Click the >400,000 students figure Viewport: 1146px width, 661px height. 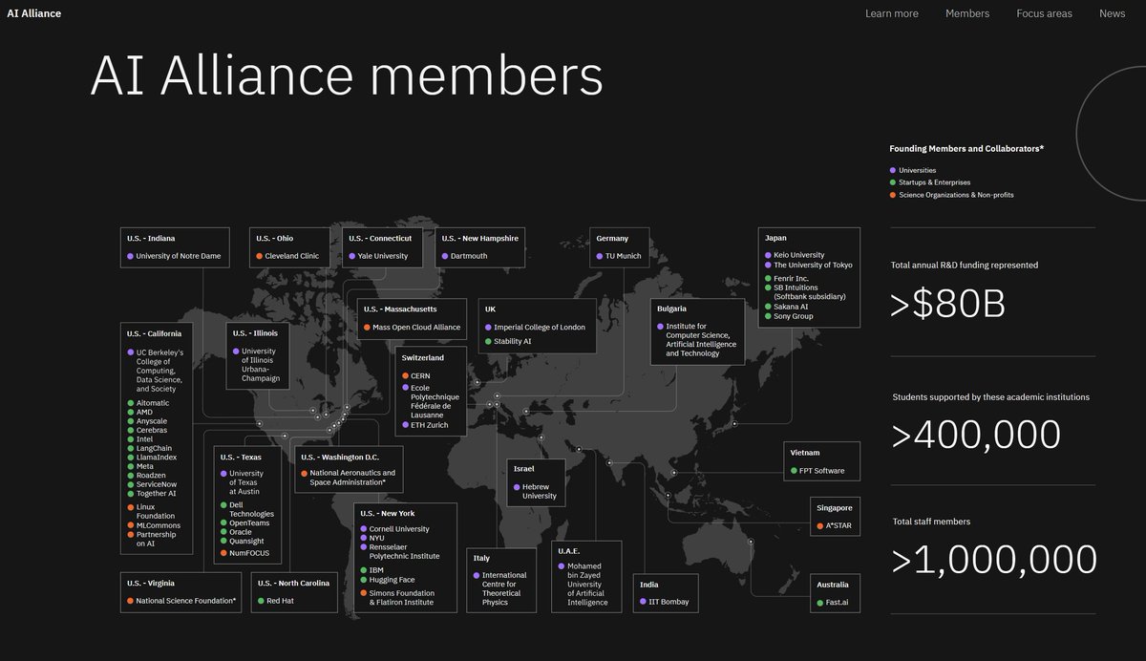[x=976, y=435]
